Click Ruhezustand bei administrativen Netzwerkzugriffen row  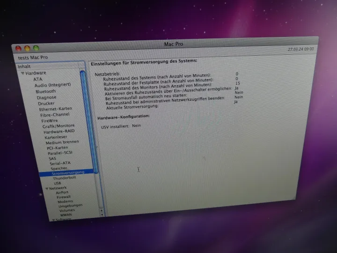pyautogui.click(x=165, y=100)
